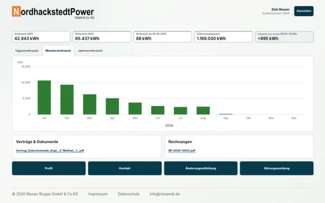Open invoice RE-2026-0003.pdf
Image resolution: width=325 pixels, height=203 pixels.
click(x=182, y=150)
